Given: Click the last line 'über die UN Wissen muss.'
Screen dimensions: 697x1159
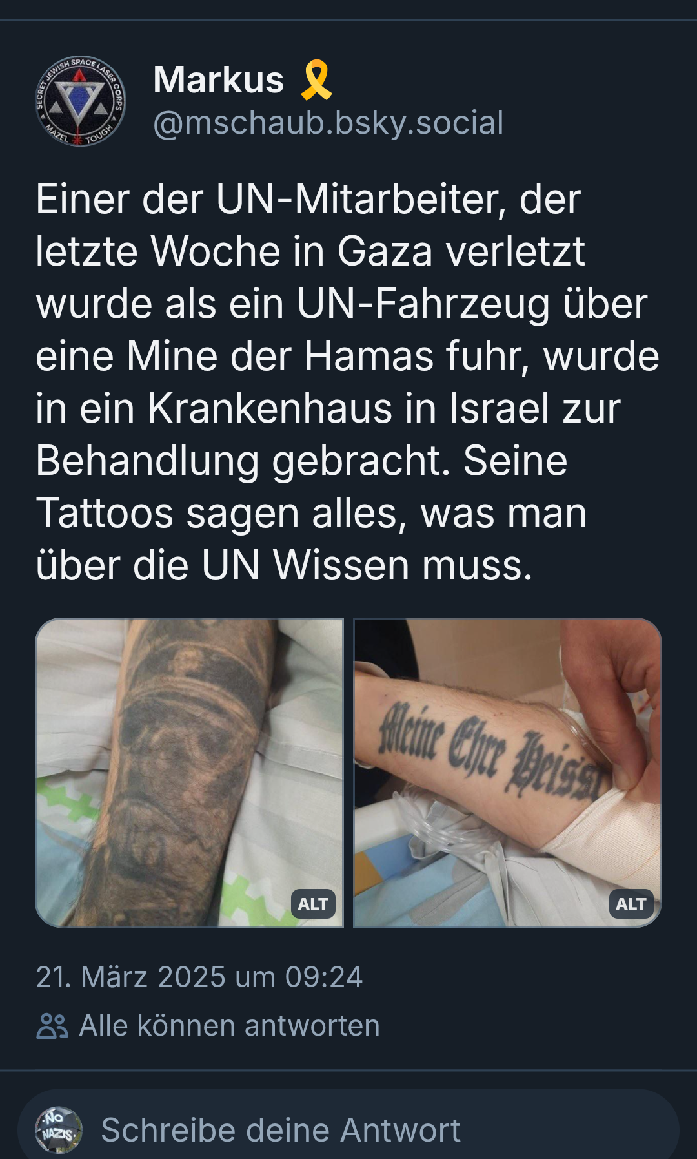Looking at the screenshot, I should [285, 566].
